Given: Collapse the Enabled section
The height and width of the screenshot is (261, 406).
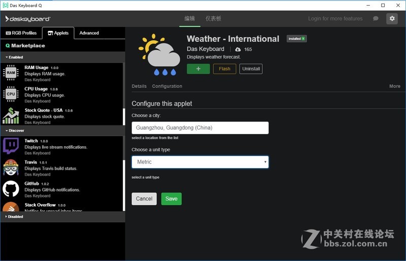Looking at the screenshot, I should [x=15, y=57].
